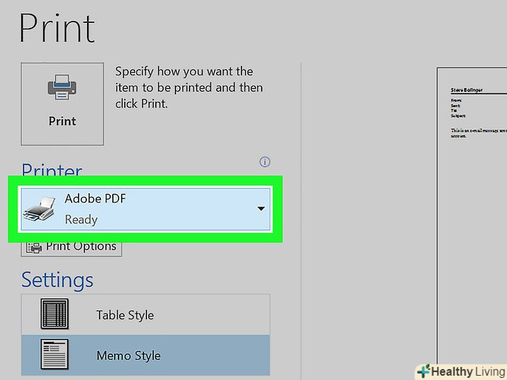Screen dimensions: 507x380
Task: Click the Adobe PDF printer device icon
Action: tap(40, 209)
